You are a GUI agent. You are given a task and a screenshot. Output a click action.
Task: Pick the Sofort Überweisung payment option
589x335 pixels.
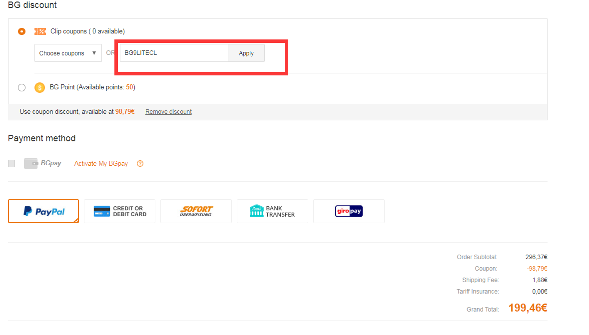pyautogui.click(x=196, y=211)
